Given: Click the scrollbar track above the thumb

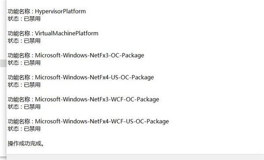Looking at the screenshot, I should click(3, 30).
